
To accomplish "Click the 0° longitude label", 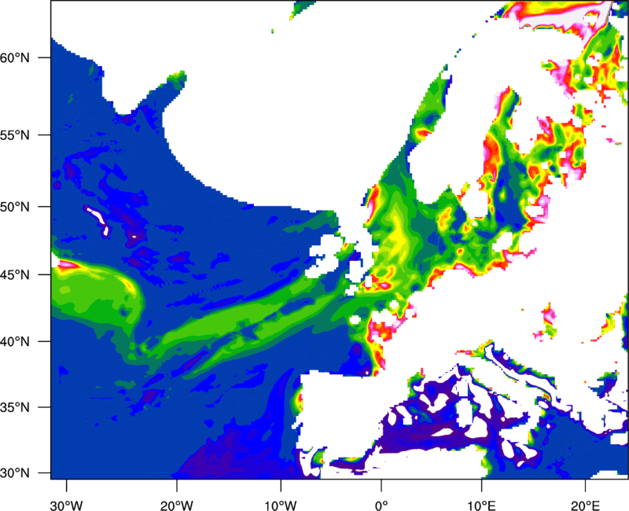I will pyautogui.click(x=381, y=505).
